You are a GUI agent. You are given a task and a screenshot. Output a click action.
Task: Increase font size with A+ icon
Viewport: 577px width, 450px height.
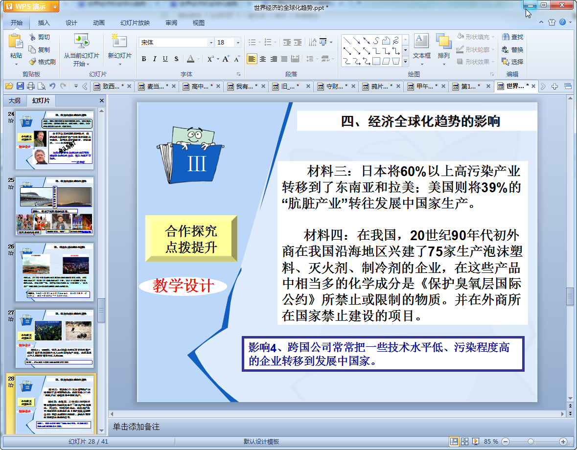[226, 59]
